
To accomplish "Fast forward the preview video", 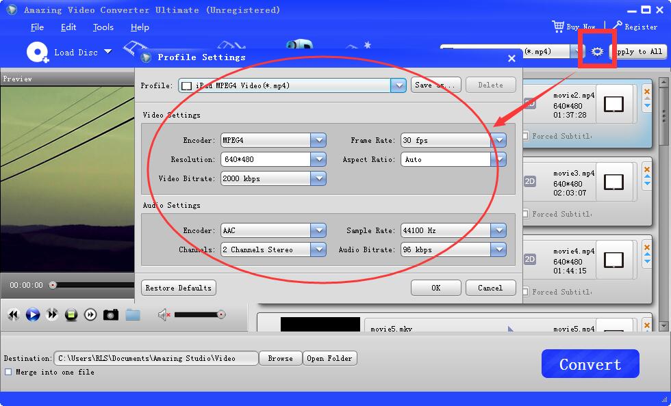I will point(52,315).
